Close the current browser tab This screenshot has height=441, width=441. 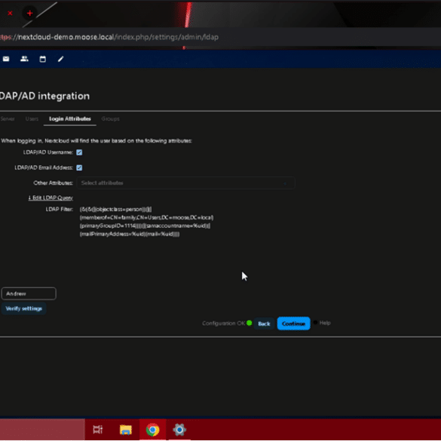[x=10, y=14]
